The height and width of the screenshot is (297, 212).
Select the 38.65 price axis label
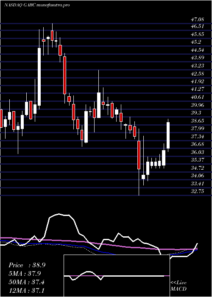tap(197, 121)
